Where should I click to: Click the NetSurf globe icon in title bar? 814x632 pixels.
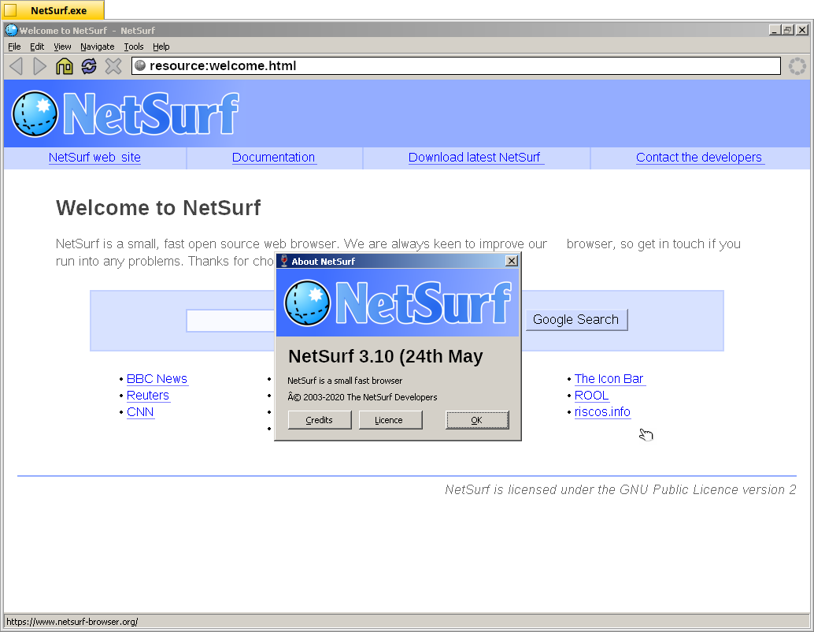click(12, 30)
